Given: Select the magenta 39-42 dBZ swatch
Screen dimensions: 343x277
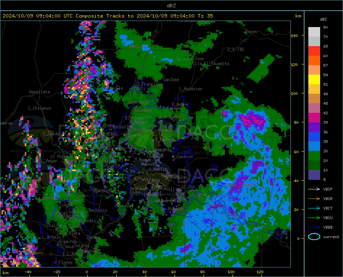Looking at the screenshot, I should tap(314, 118).
